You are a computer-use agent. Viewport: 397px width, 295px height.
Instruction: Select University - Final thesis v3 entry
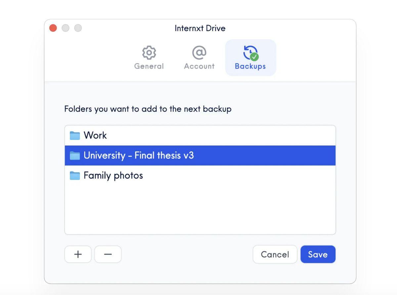coord(200,155)
